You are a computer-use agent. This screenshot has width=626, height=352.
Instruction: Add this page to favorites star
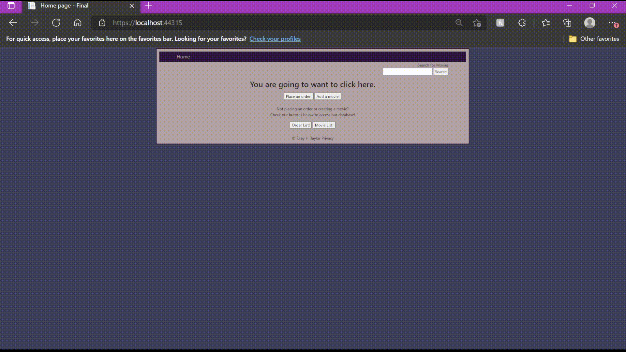click(477, 23)
